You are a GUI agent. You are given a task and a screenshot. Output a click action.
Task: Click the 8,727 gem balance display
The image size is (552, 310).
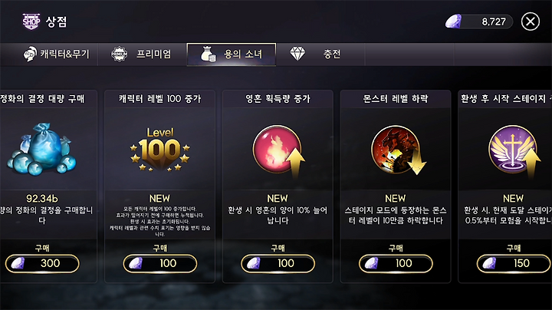(x=478, y=21)
